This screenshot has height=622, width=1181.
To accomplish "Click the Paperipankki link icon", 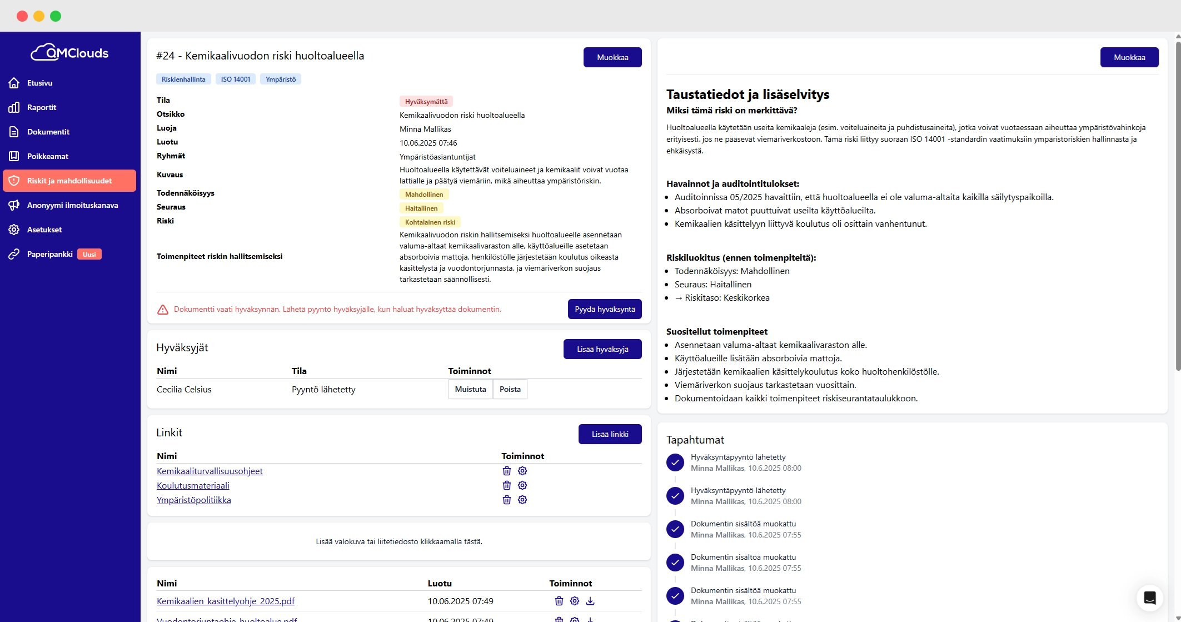I will 14,254.
